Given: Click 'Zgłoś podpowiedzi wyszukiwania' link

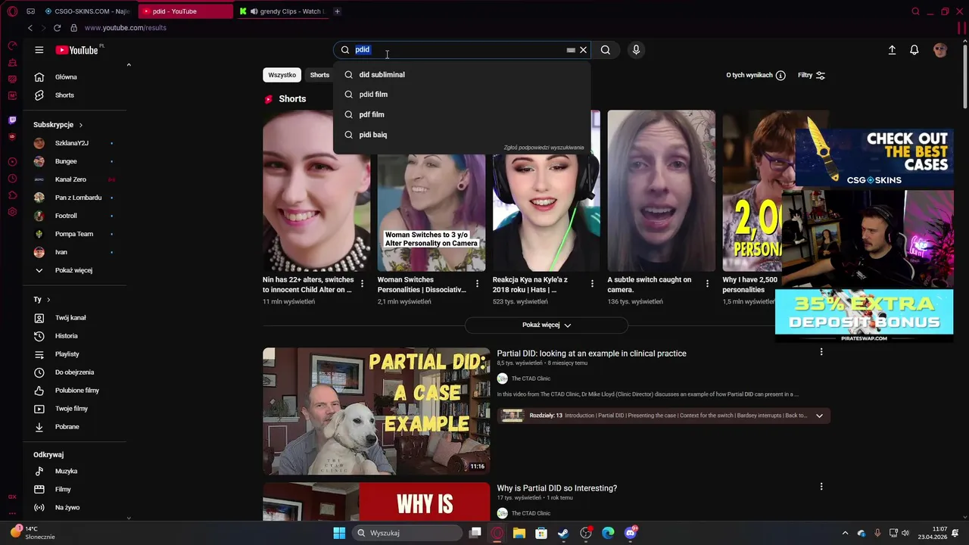Looking at the screenshot, I should coord(544,148).
